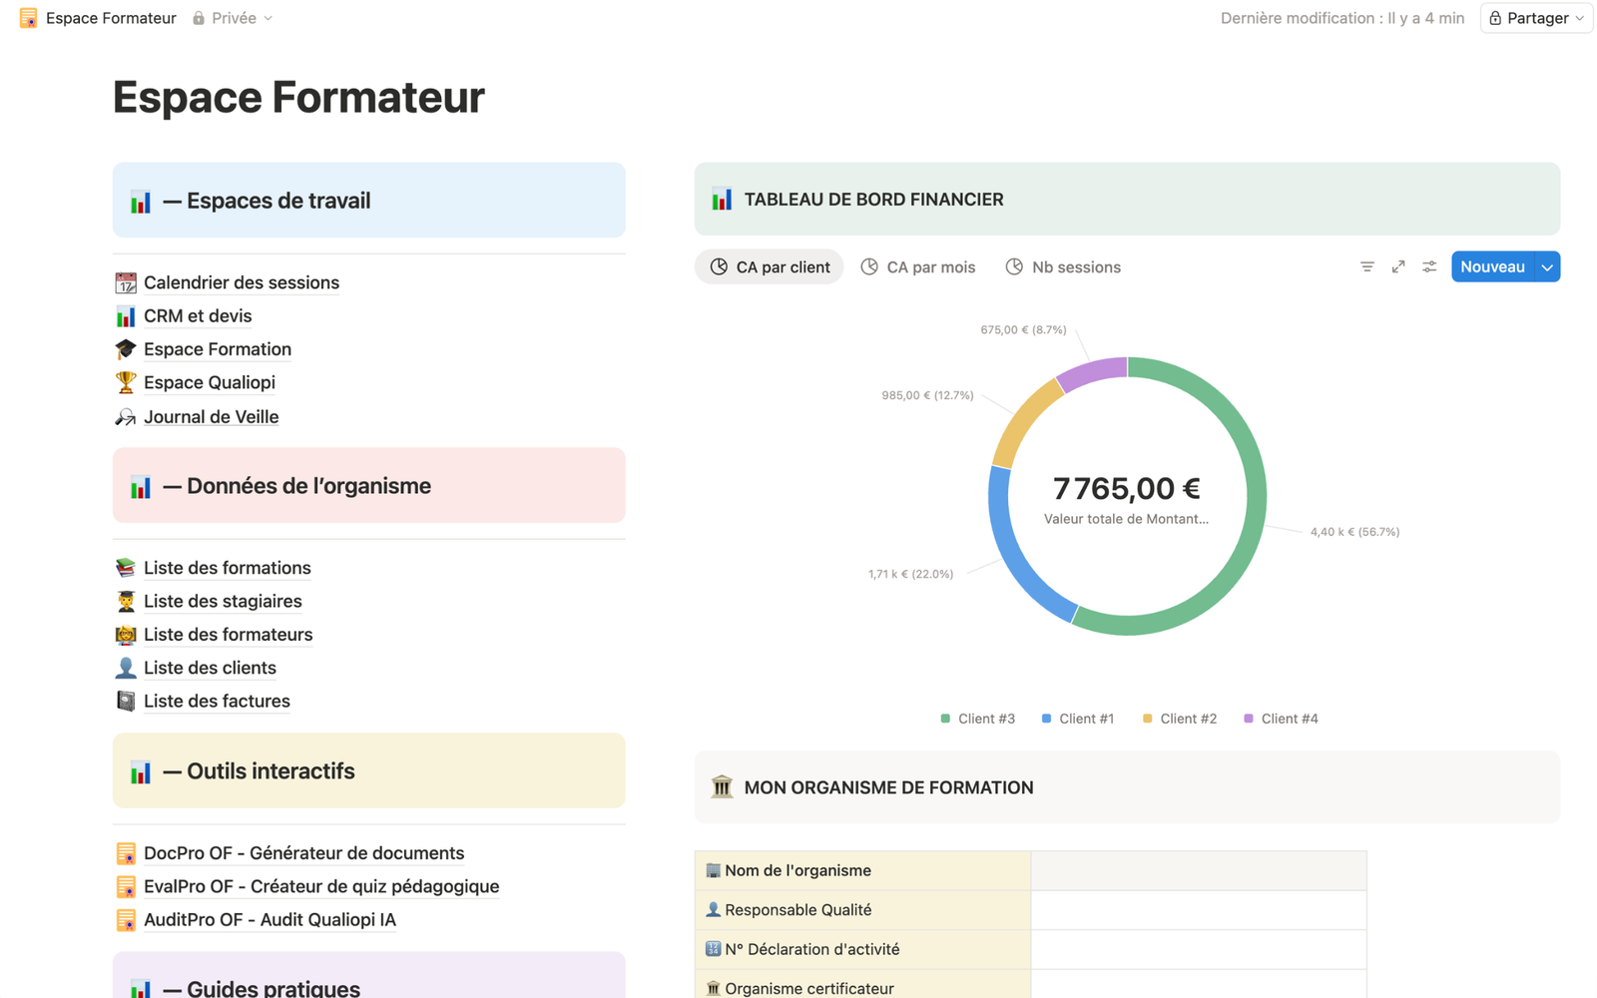Click the Espace Formation graduation cap icon

[126, 349]
